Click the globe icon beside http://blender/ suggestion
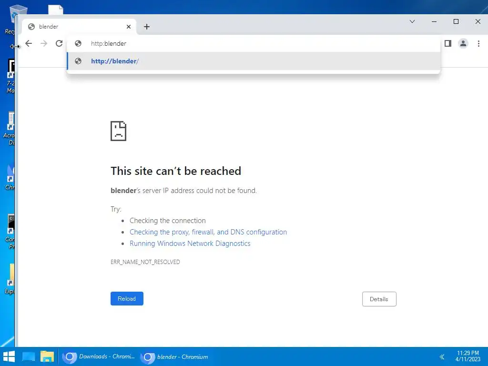The image size is (488, 366). (x=78, y=61)
